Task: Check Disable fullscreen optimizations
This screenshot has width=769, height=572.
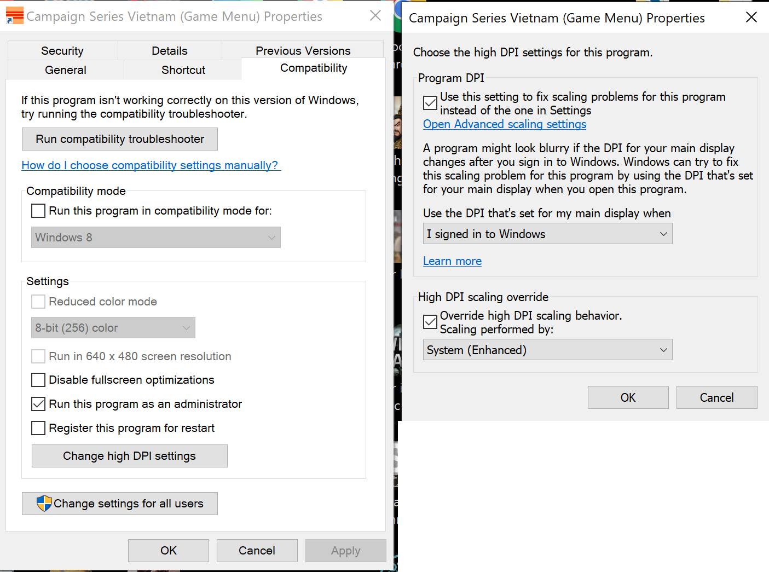Action: pyautogui.click(x=38, y=380)
